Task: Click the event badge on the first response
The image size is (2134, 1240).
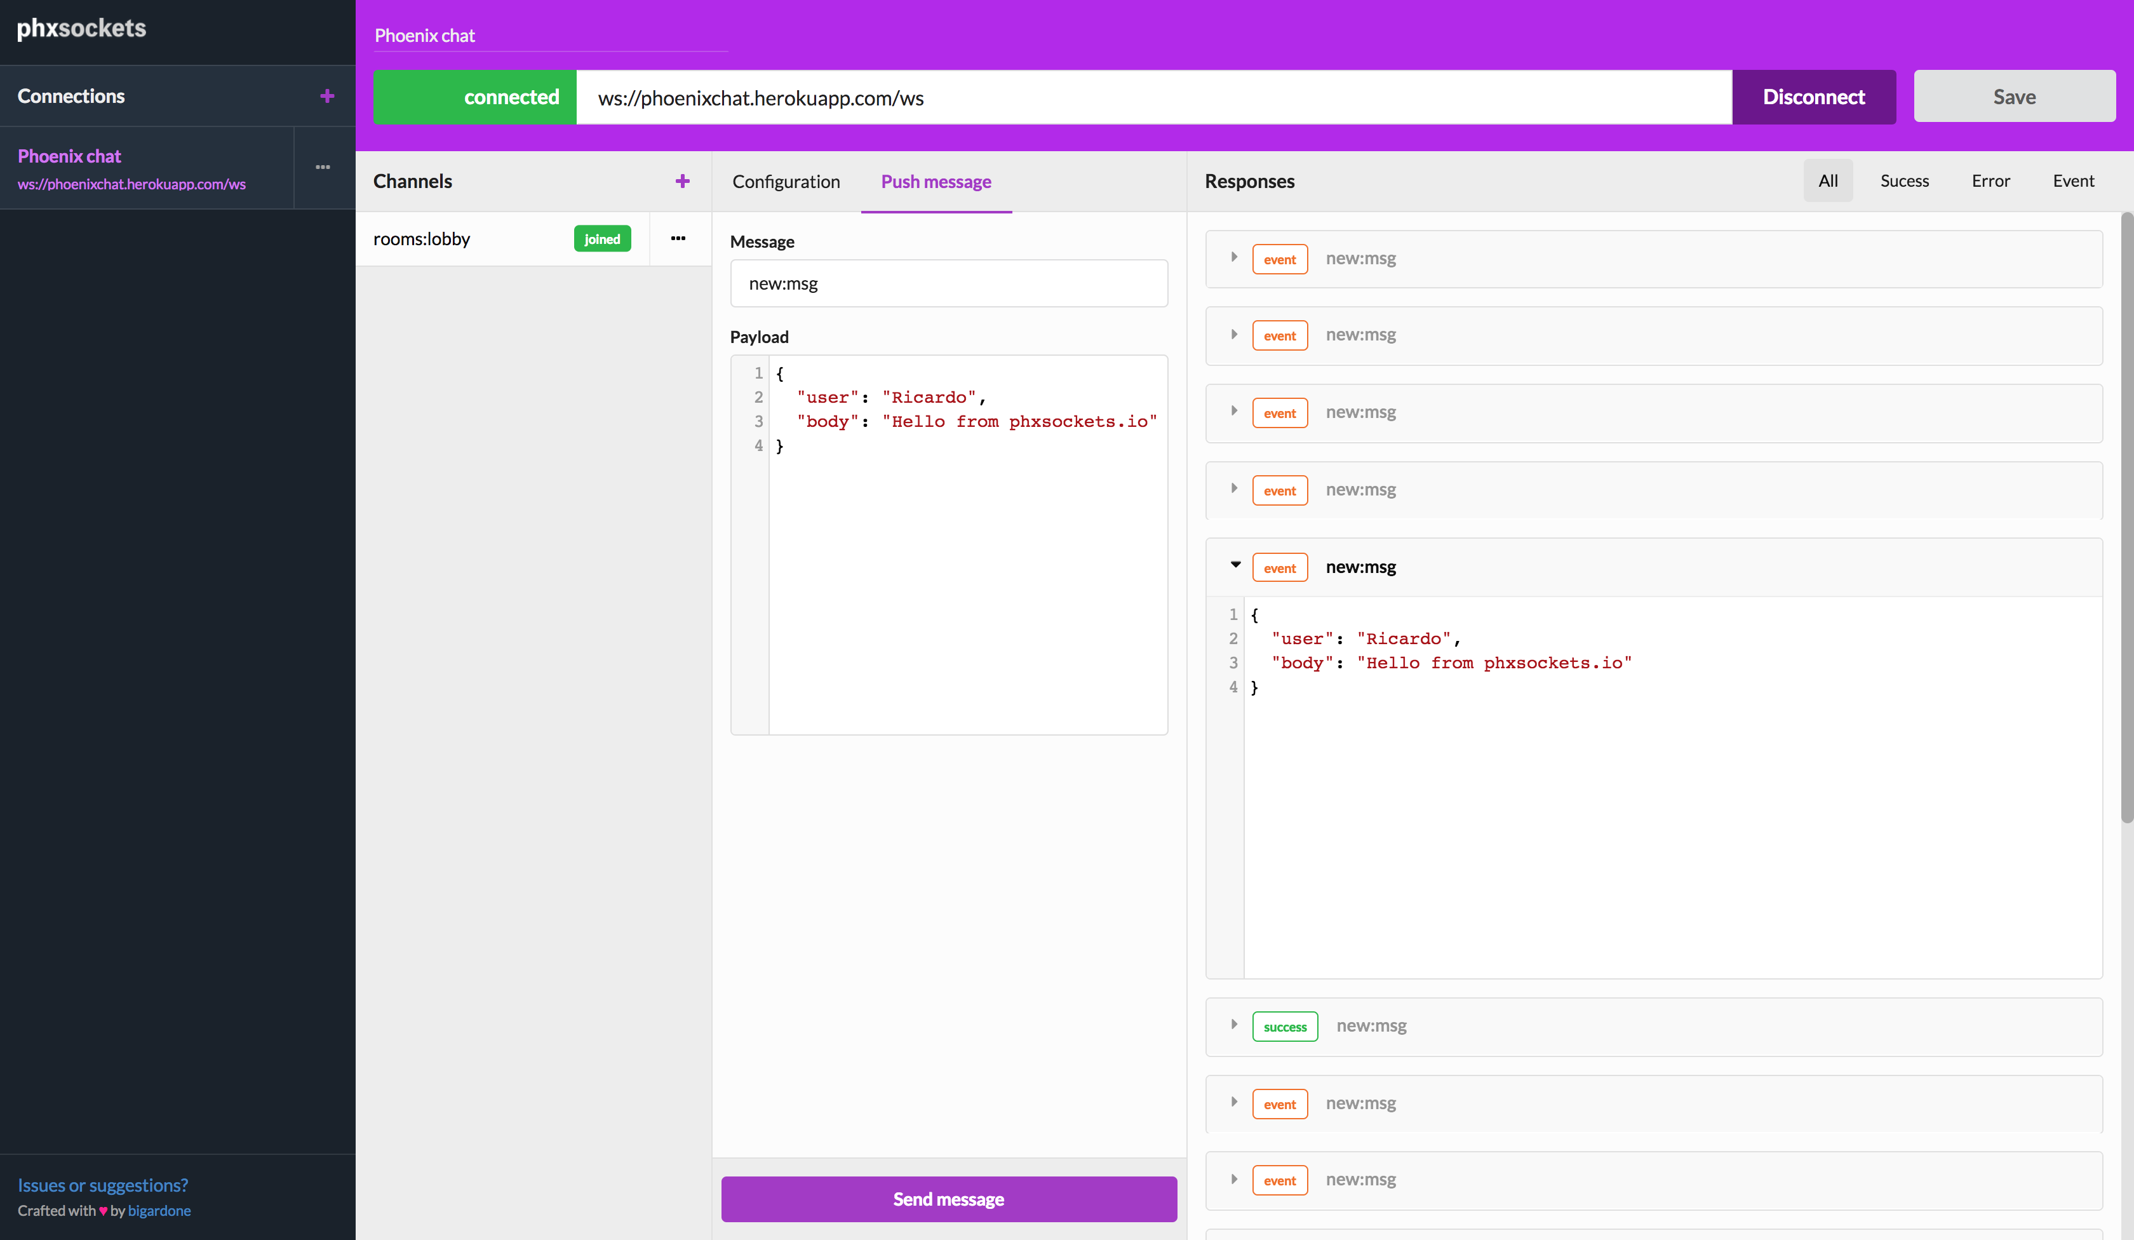Action: [1280, 259]
